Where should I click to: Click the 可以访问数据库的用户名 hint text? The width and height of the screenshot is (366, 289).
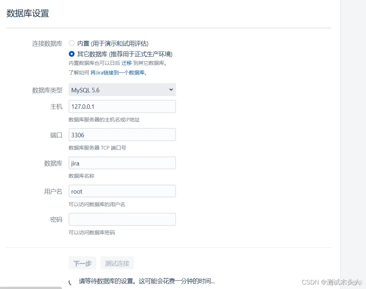click(97, 205)
